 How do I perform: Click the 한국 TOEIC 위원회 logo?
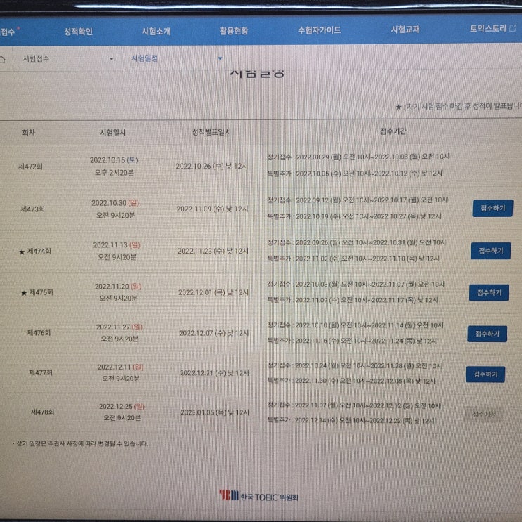coord(259,496)
